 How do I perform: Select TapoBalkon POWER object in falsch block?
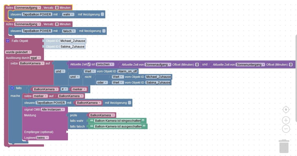pos(37,31)
